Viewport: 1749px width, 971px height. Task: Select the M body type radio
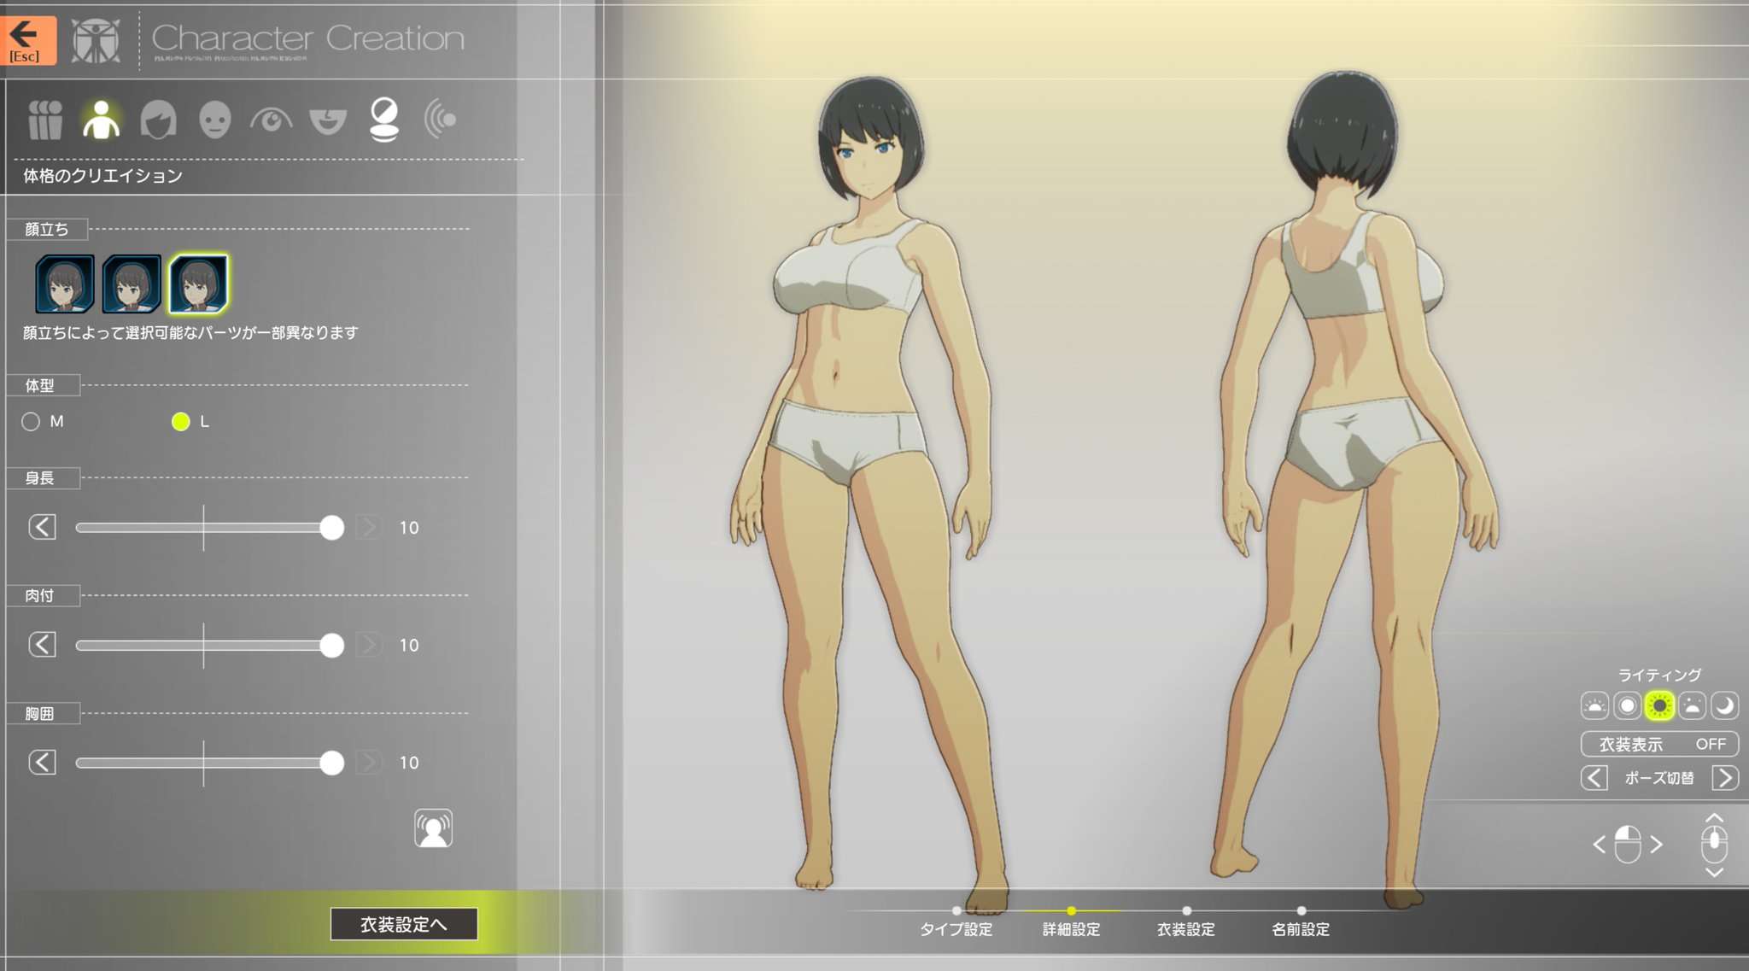tap(31, 422)
